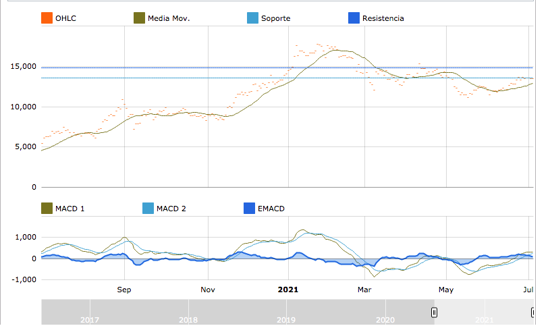
Task: Click the left handle of the range selector
Action: pos(435,312)
